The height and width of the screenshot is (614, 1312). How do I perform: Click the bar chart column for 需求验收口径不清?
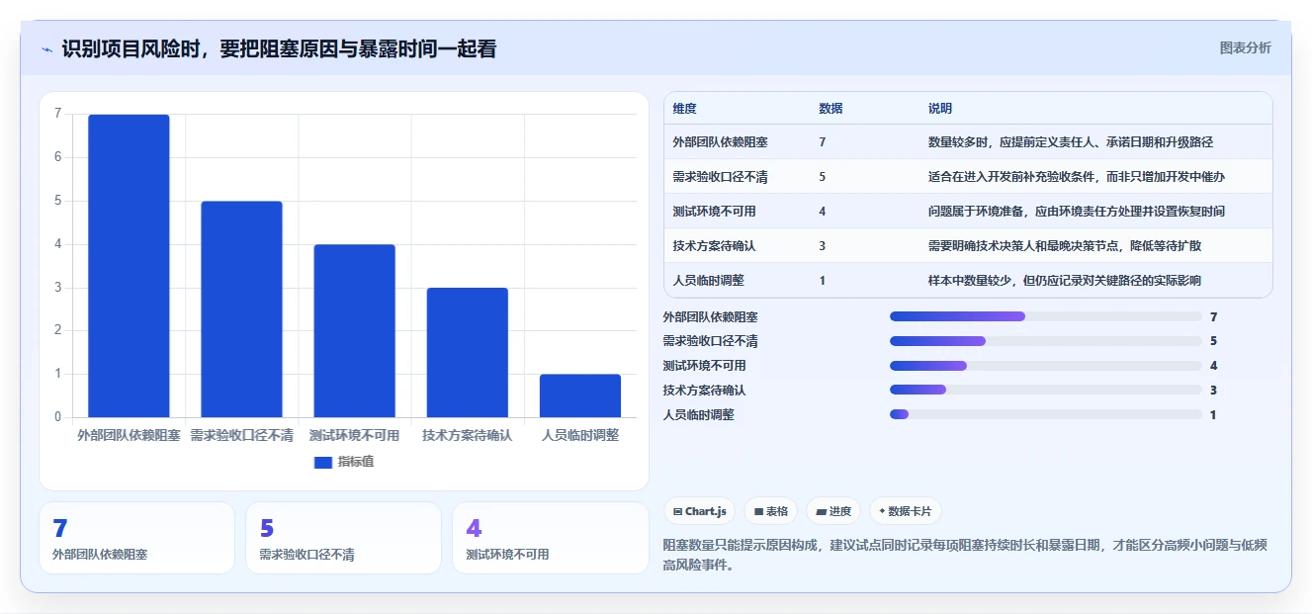pos(241,309)
